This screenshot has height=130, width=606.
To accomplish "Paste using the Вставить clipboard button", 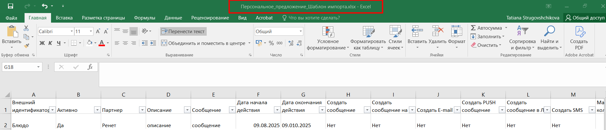I will click(x=11, y=37).
